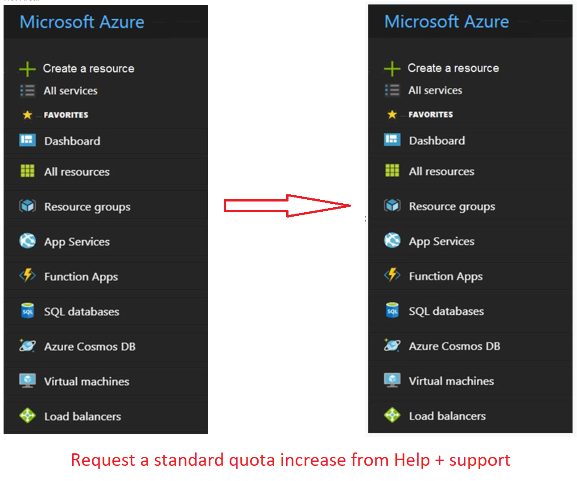Expand the FAVORITES section

click(x=66, y=114)
